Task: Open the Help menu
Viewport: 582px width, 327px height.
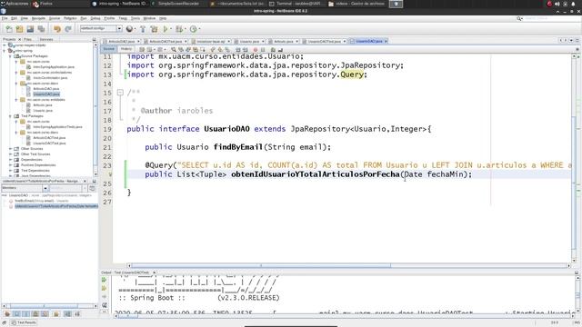Action: click(163, 18)
